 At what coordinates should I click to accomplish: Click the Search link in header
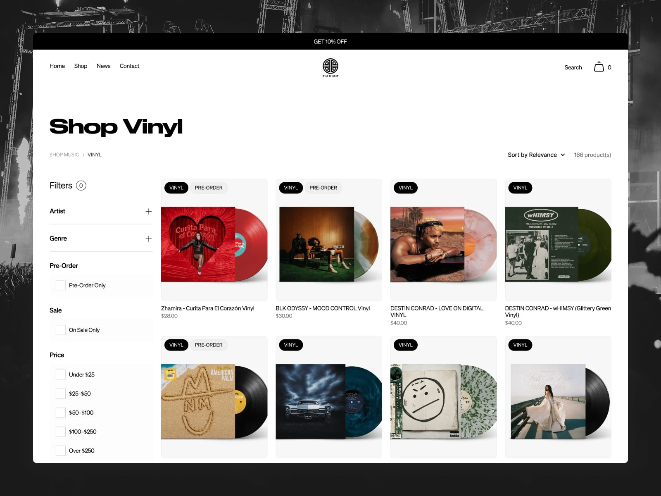pos(573,67)
